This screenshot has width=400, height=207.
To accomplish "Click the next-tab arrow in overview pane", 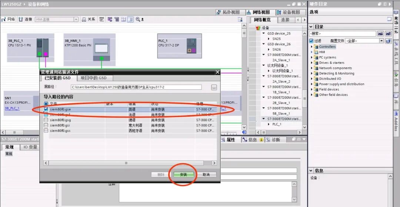I will 304,20.
